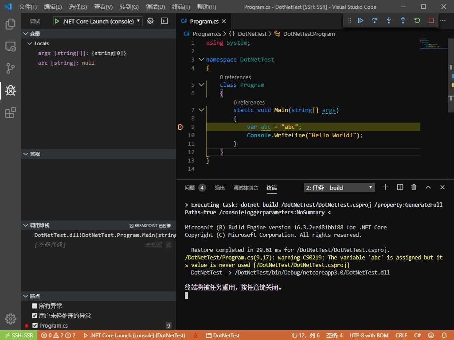
Task: Click the editor minimap preview
Action: tap(434, 44)
